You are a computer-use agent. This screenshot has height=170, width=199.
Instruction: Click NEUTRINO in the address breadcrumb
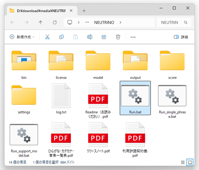point(104,22)
